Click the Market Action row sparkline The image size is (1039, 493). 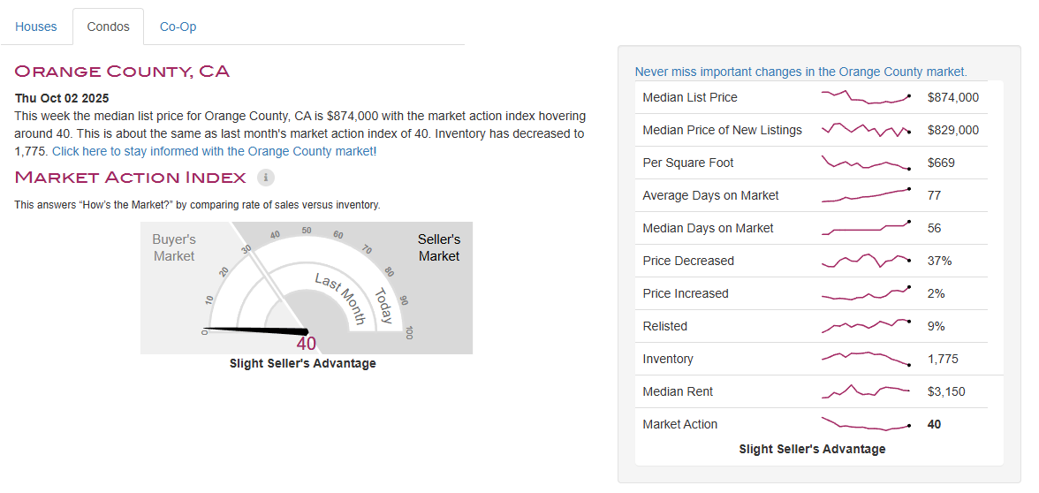click(x=866, y=424)
